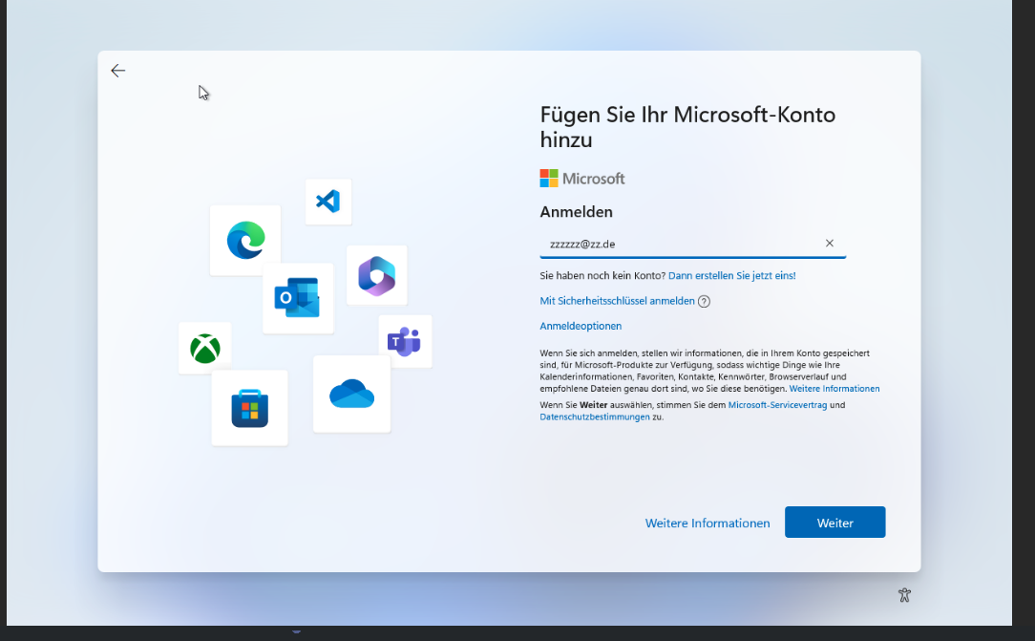The height and width of the screenshot is (641, 1035).
Task: Click the Microsoft Edge icon tile
Action: click(245, 241)
